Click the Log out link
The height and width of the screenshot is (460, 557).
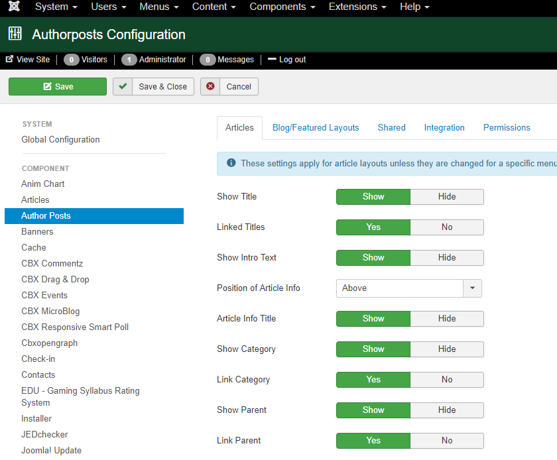point(286,59)
